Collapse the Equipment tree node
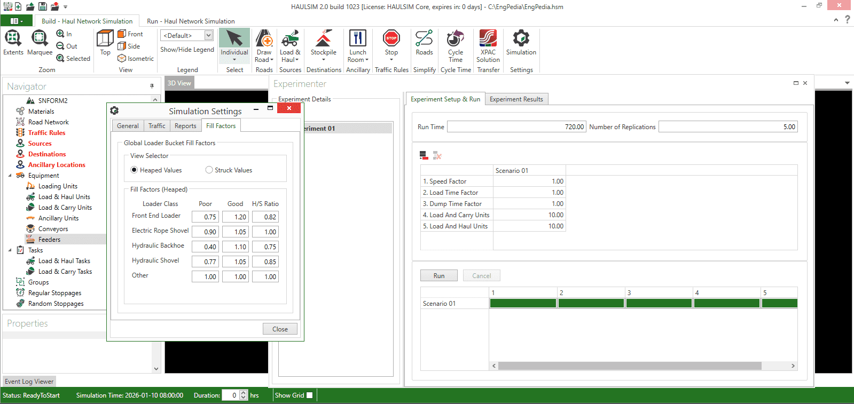This screenshot has height=404, width=854. click(10, 176)
